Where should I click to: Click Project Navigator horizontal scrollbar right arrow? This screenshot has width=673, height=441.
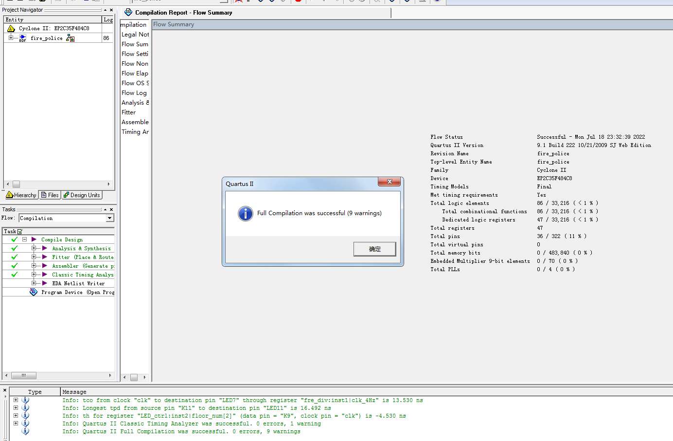point(109,184)
